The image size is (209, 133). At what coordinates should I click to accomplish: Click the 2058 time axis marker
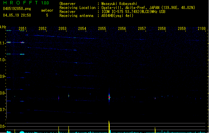[162, 29]
